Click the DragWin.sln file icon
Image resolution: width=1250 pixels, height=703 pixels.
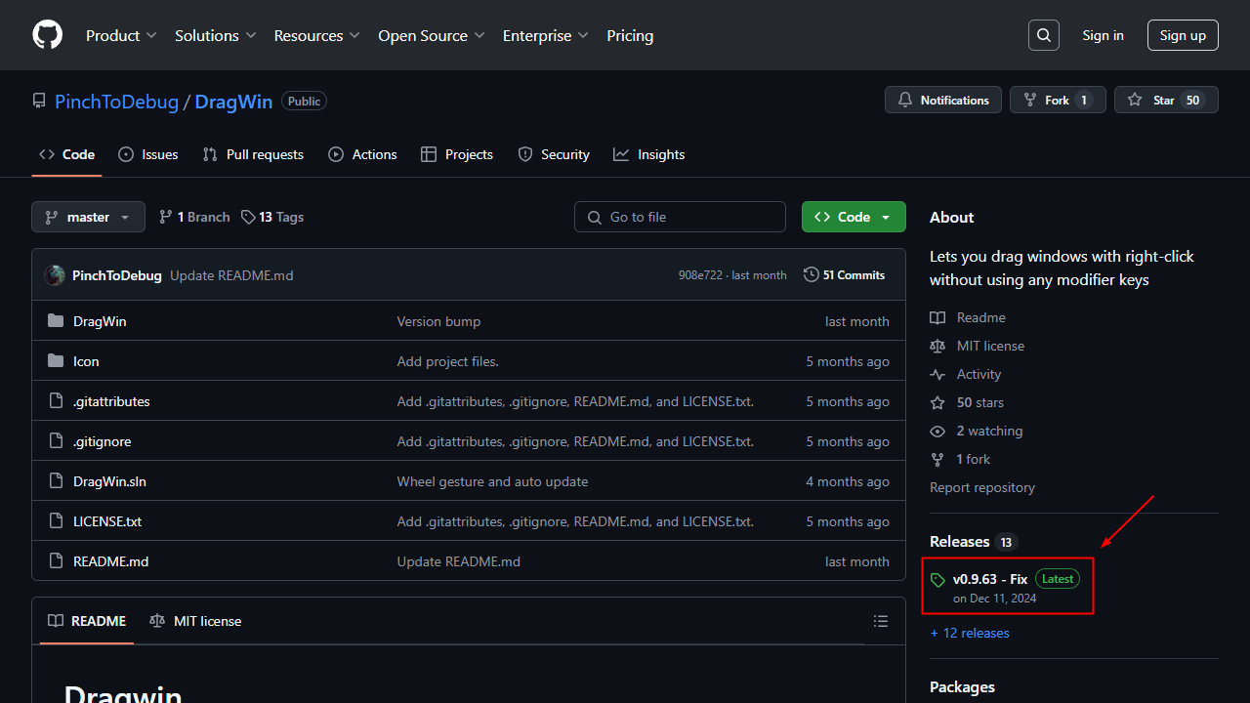[56, 480]
